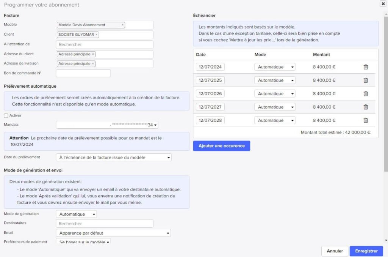This screenshot has height=257, width=388.
Task: Open the Mandats dropdown
Action: [107, 125]
